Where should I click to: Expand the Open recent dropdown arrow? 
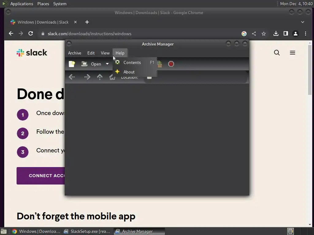[107, 64]
